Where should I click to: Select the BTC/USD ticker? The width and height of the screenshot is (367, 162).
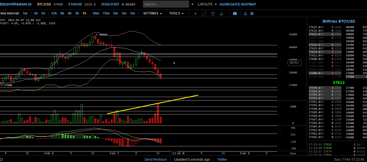tap(50, 4)
